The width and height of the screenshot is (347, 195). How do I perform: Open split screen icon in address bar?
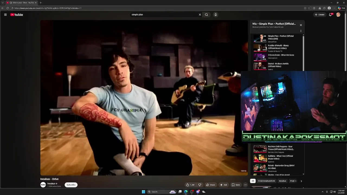305,8
